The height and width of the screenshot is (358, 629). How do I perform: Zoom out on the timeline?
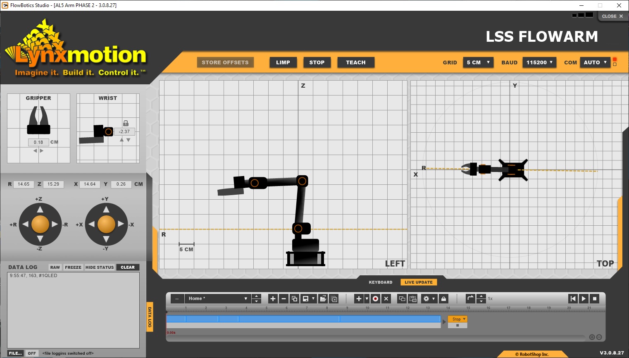click(599, 337)
